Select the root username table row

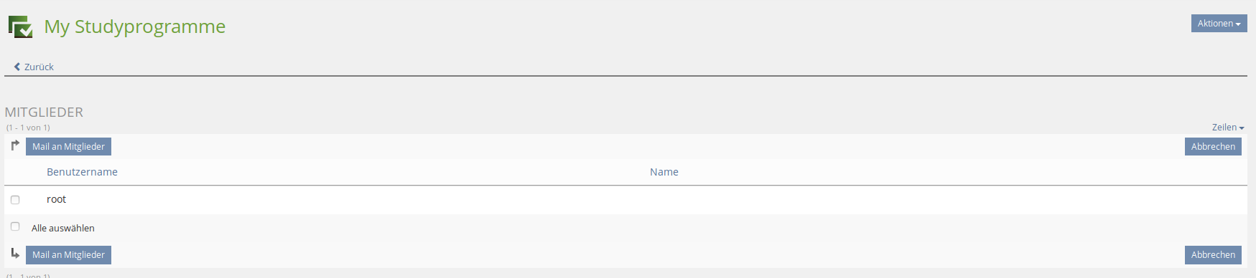(x=625, y=200)
